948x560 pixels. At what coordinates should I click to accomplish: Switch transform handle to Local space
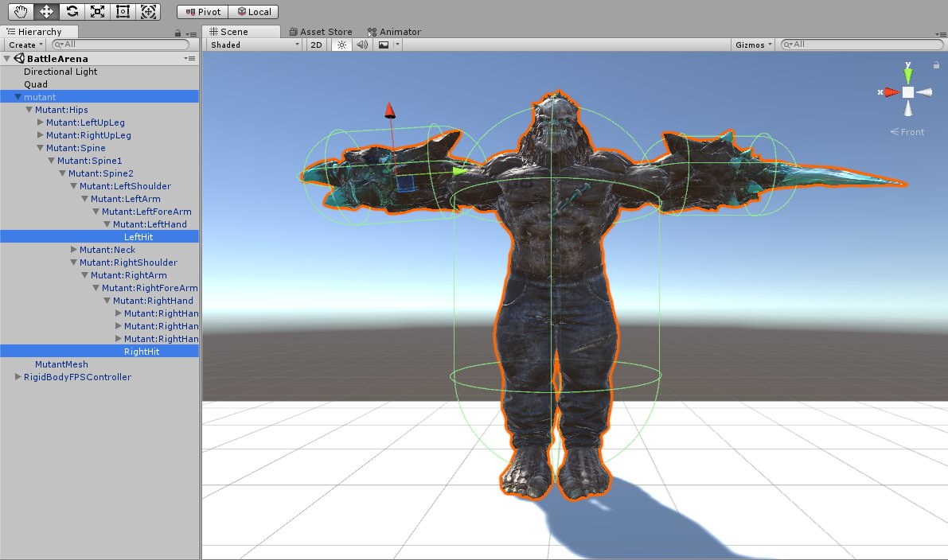pos(254,11)
